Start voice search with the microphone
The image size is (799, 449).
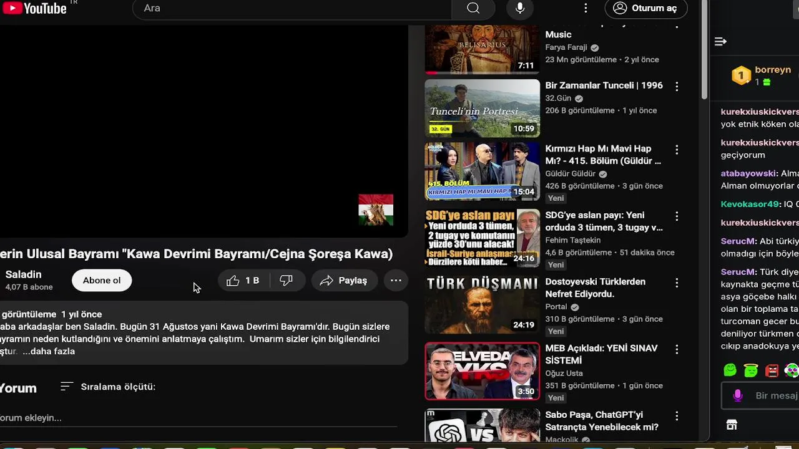520,8
